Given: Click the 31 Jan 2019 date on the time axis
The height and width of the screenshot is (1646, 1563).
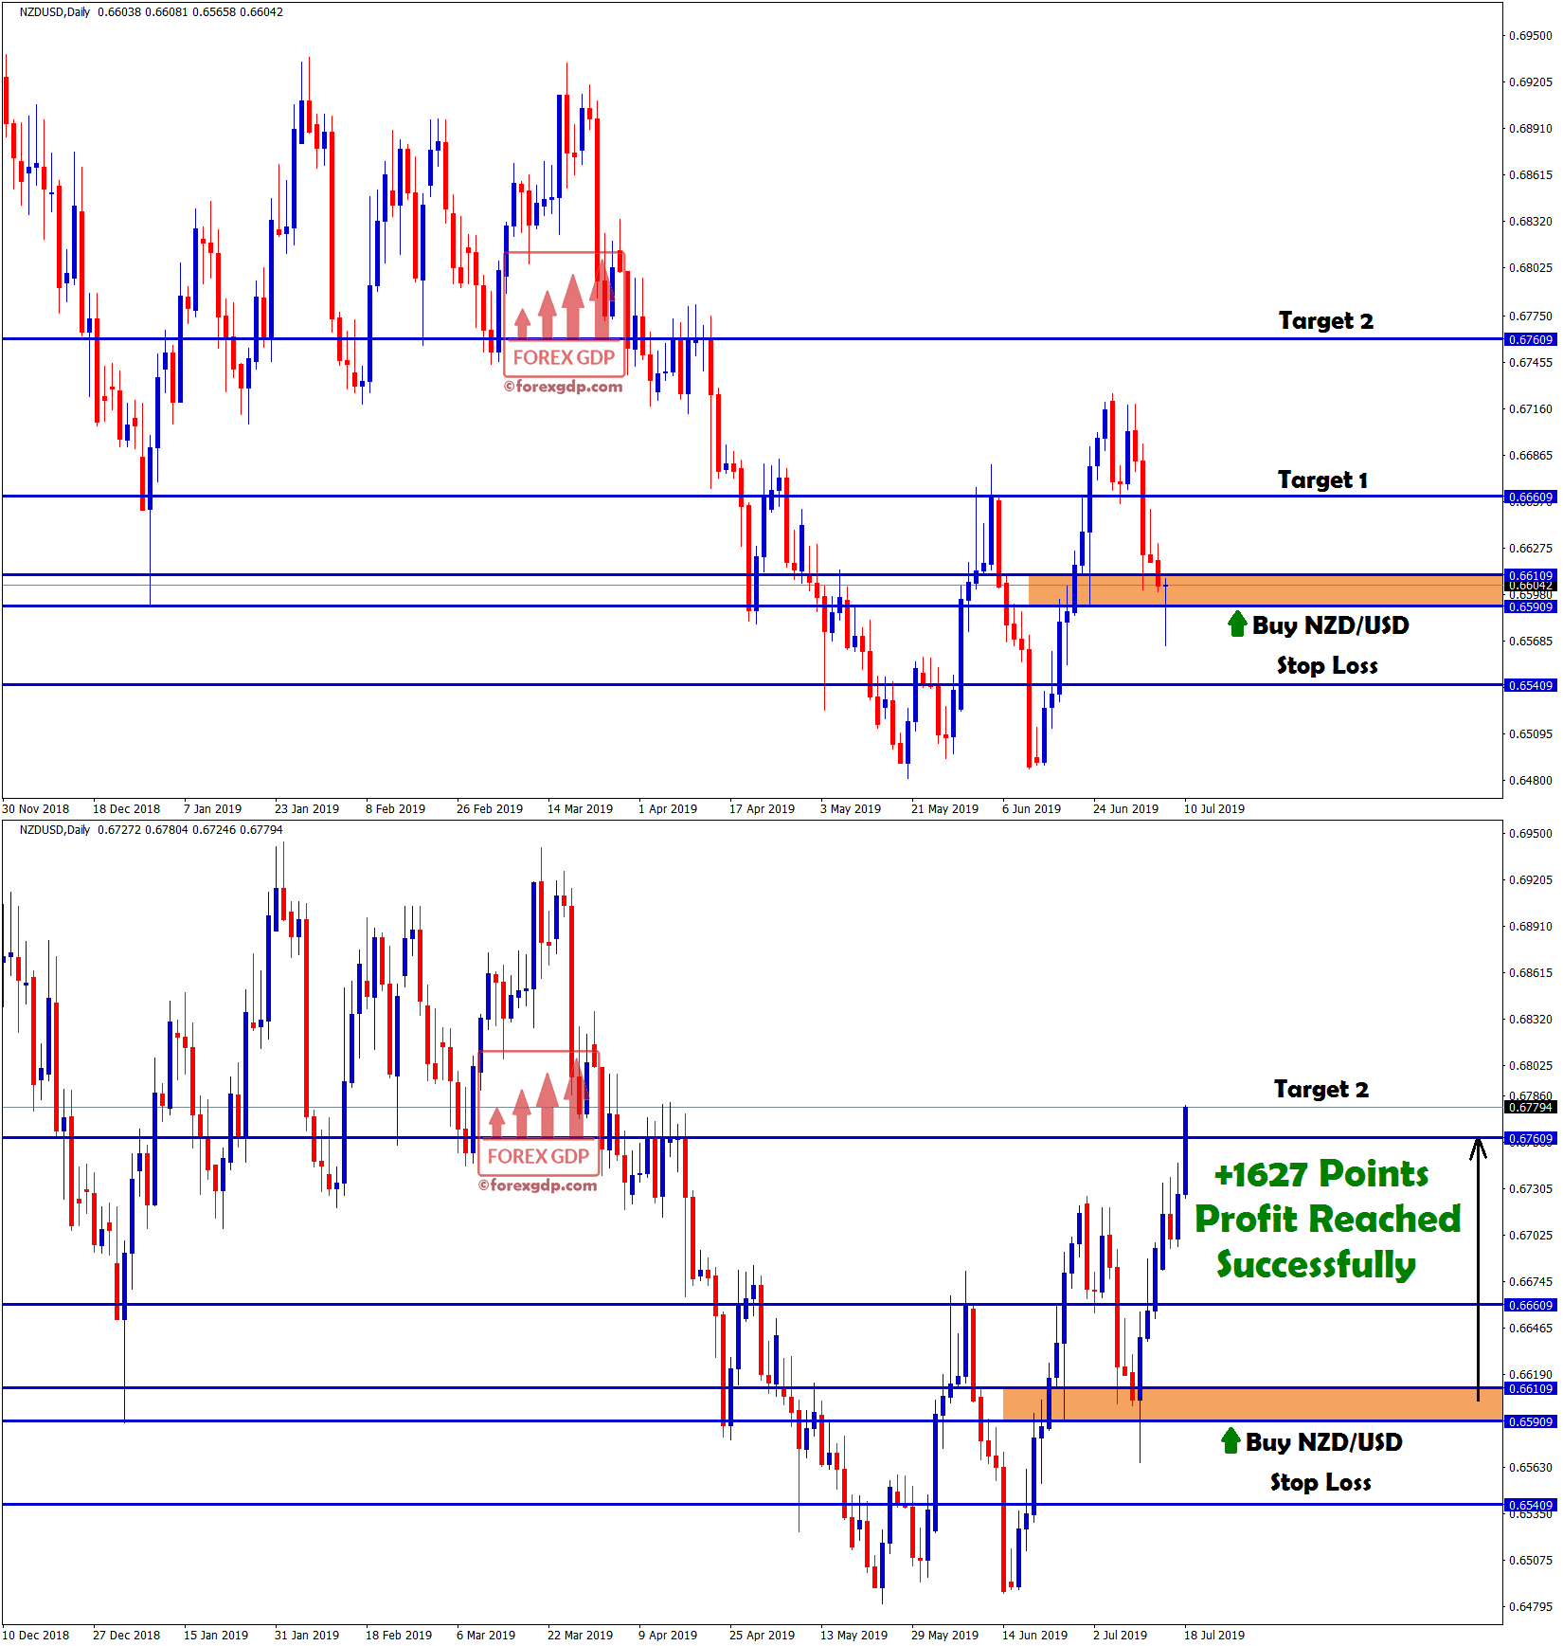Looking at the screenshot, I should (x=307, y=1635).
